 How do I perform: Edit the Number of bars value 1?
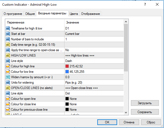(94, 39)
